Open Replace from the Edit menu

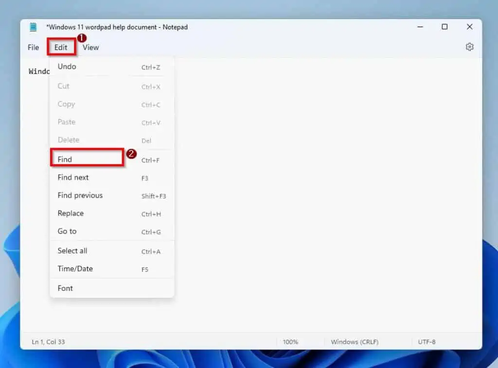112,214
